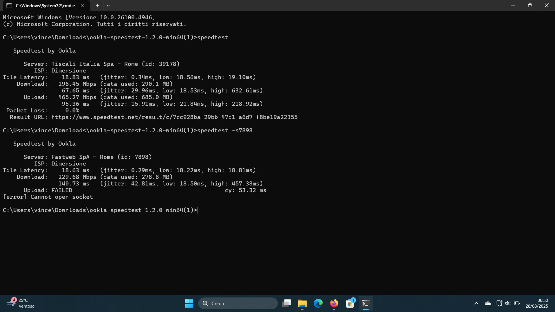Open the clock and date 28/08/2025
The image size is (555, 312).
(x=536, y=303)
